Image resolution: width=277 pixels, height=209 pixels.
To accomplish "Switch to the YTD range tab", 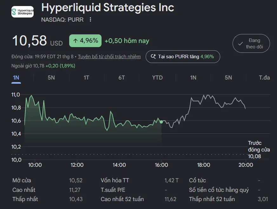I will [157, 78].
